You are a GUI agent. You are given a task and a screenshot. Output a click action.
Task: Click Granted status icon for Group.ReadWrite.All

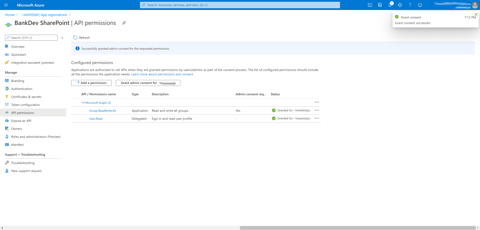pos(274,110)
